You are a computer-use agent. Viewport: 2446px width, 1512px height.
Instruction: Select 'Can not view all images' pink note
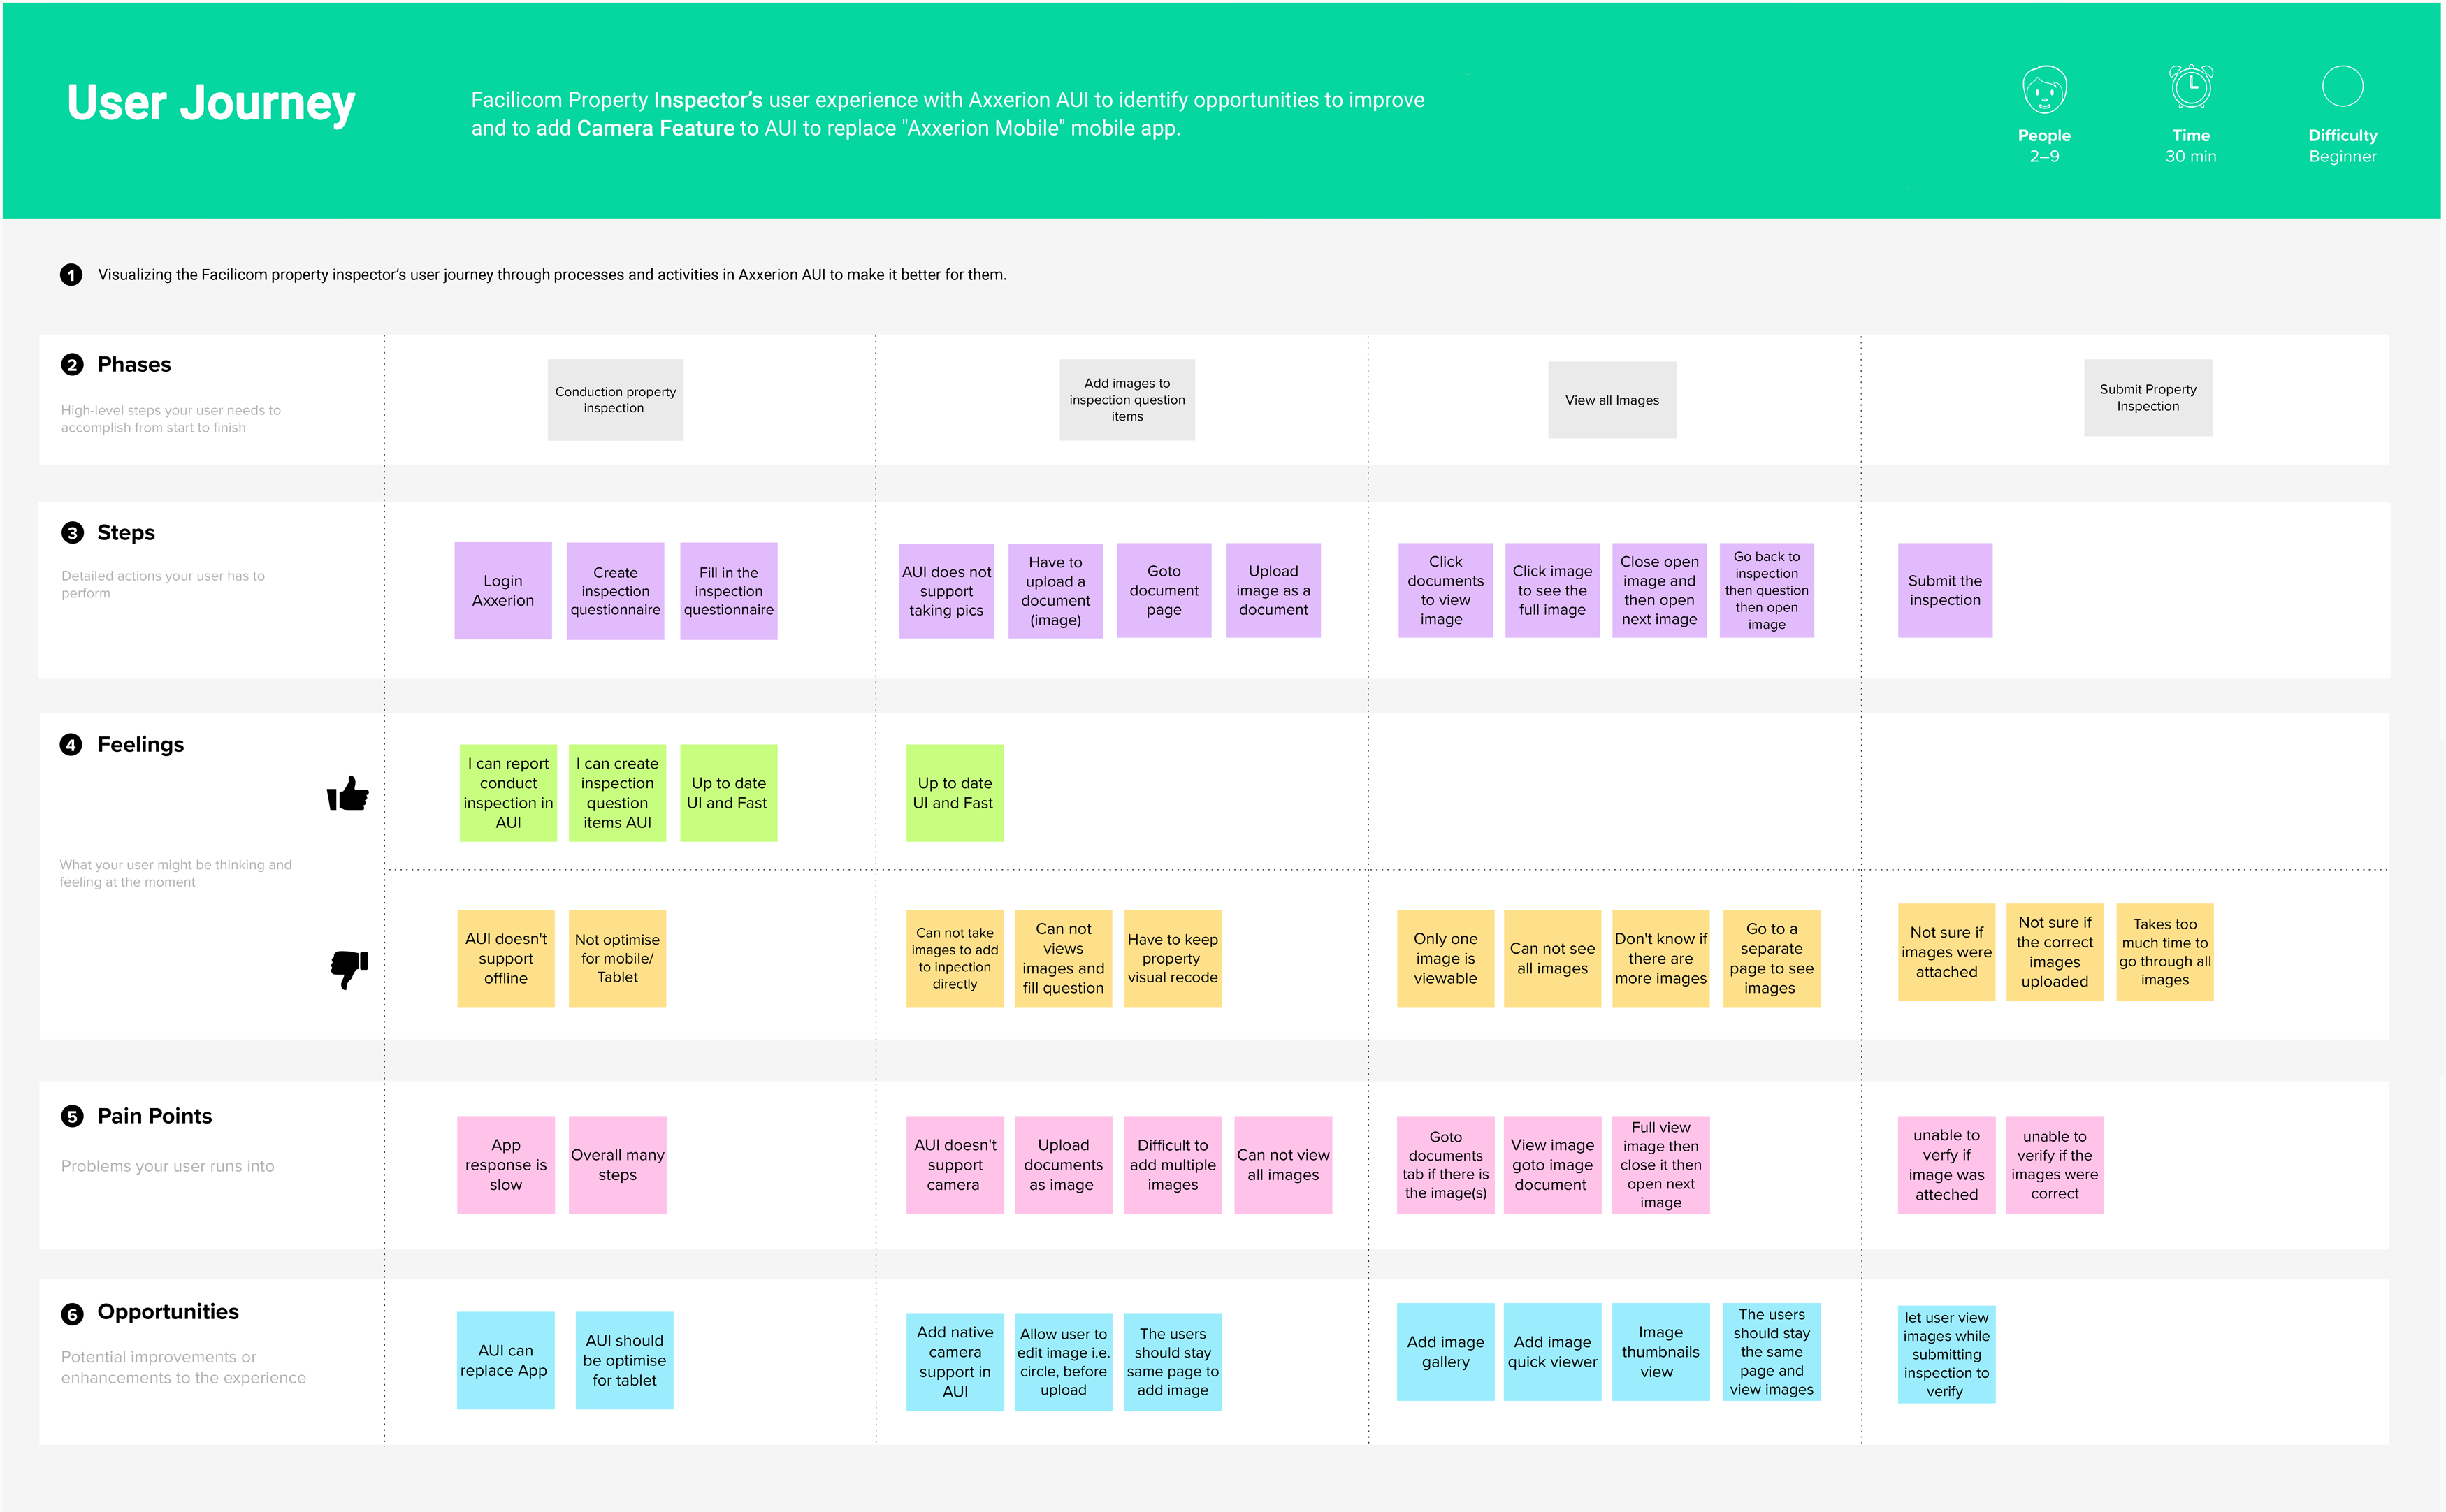(1283, 1165)
